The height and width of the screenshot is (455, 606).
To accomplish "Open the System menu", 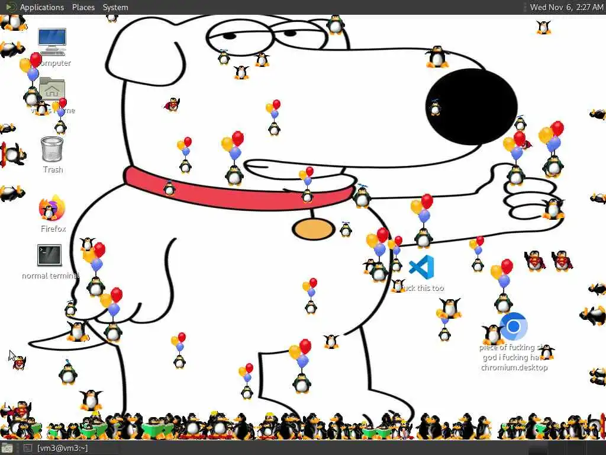I will click(x=115, y=7).
